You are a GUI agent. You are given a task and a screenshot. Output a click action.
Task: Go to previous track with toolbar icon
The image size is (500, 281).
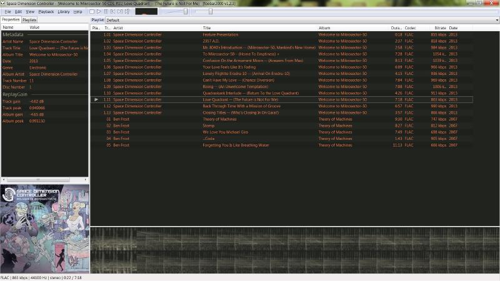click(113, 11)
